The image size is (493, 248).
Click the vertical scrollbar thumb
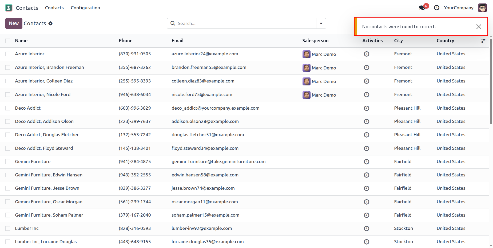[x=491, y=81]
